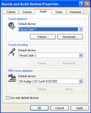Open Sound playback Advanced settings
Screen dimensions: 91x113
(x=70, y=37)
